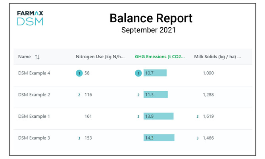Click rank 1 badge in Nitrogen Use column
Screen dimensions: 265x159
[79, 73]
